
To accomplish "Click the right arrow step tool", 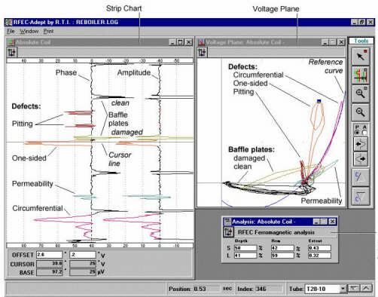I will click(361, 159).
